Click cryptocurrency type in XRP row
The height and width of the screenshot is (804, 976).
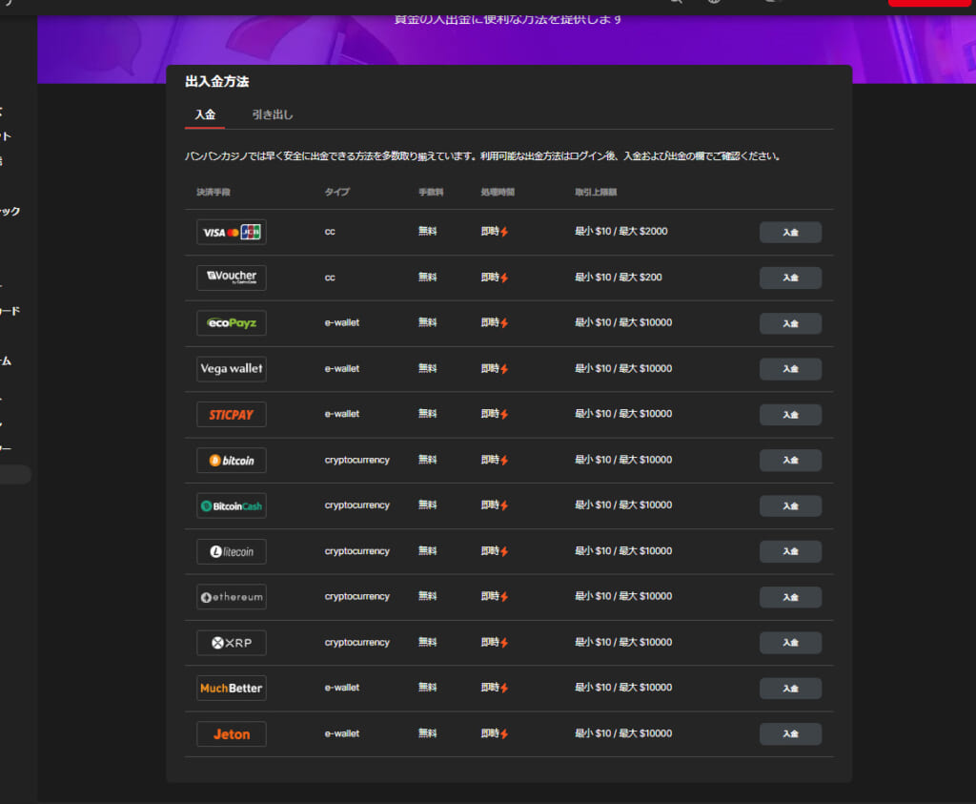pos(356,642)
